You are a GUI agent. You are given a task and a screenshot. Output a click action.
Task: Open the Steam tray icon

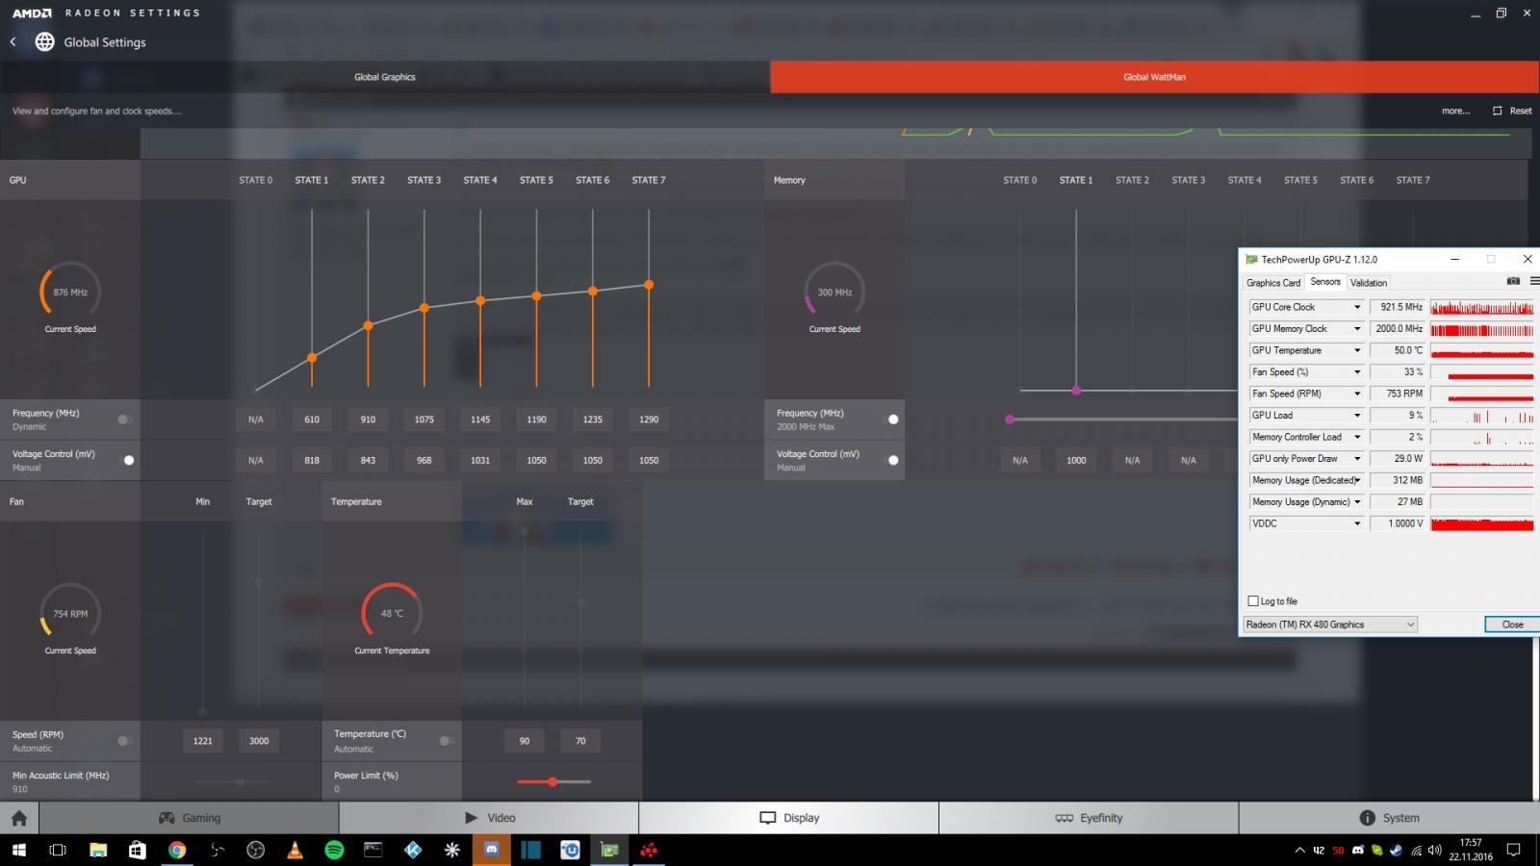tap(1396, 851)
